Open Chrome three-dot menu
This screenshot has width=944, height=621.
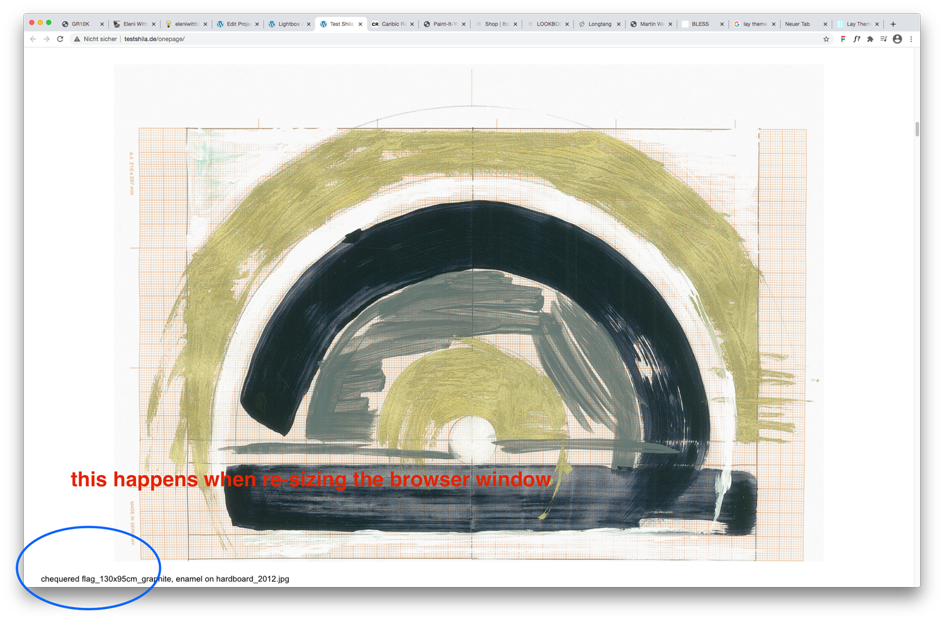click(911, 39)
